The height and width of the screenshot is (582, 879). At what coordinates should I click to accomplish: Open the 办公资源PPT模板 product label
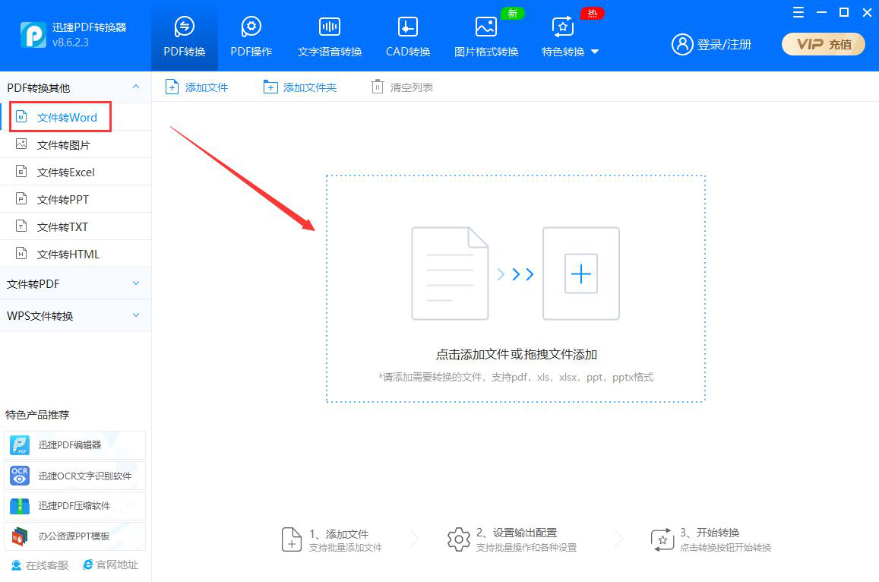[x=74, y=536]
